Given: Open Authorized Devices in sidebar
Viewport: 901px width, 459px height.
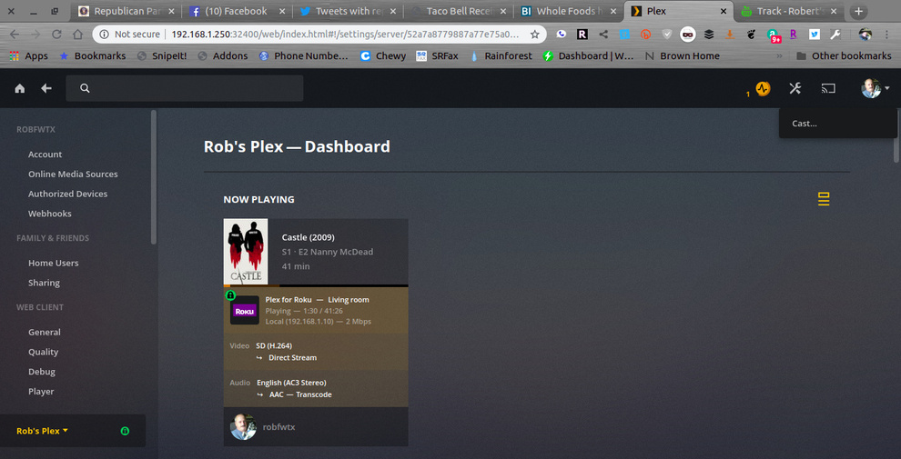Looking at the screenshot, I should click(68, 194).
